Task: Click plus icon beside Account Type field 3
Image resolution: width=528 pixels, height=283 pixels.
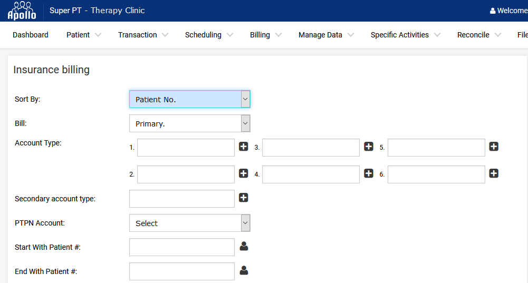Action: pyautogui.click(x=369, y=147)
